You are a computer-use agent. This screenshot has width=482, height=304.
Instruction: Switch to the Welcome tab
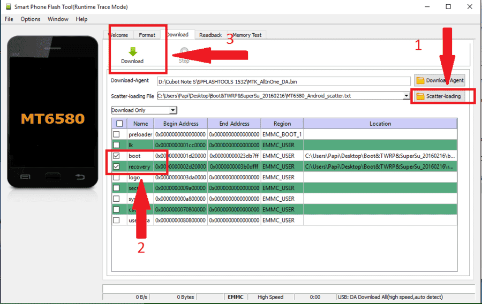pos(119,35)
